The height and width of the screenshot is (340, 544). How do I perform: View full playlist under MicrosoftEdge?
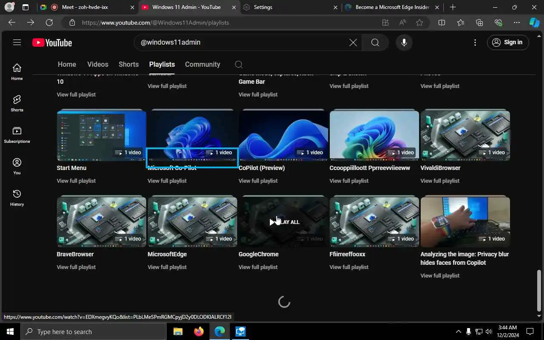pos(167,267)
